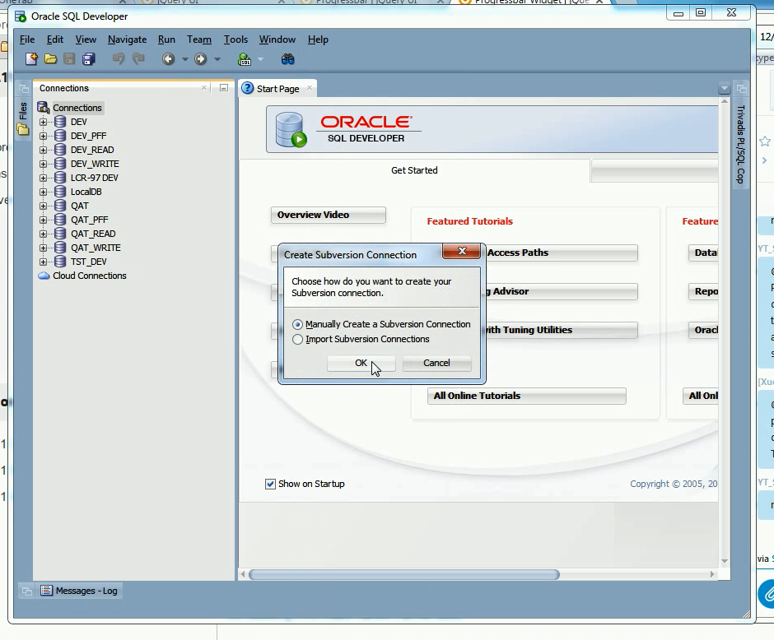
Task: Open the Window menu
Action: tap(277, 39)
